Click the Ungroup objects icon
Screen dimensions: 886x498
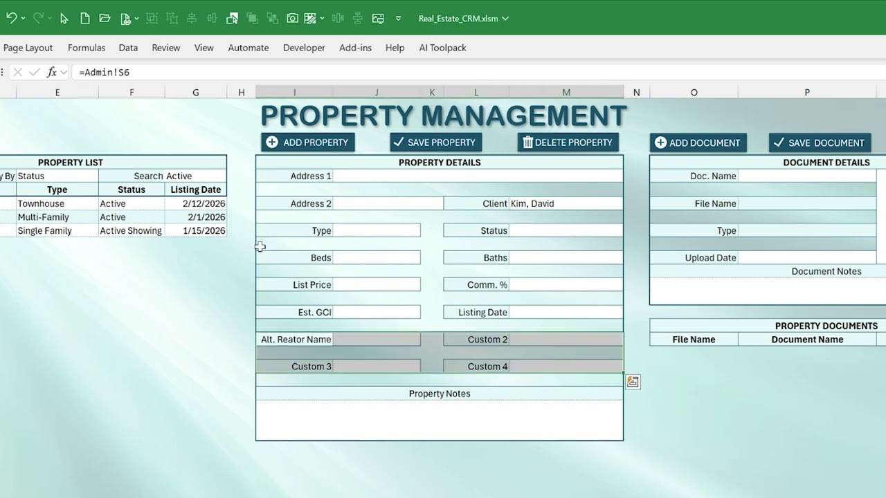click(171, 19)
